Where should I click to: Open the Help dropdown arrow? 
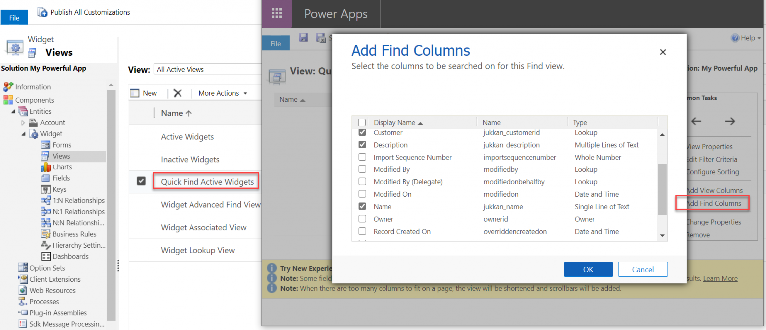[759, 39]
